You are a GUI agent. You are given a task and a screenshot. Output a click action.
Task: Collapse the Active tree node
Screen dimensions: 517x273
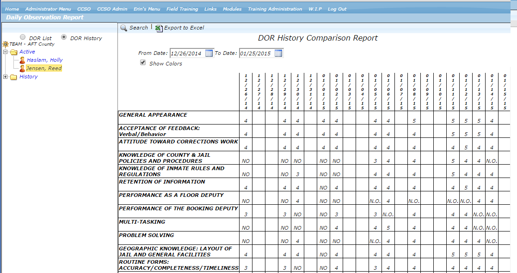tap(6, 52)
